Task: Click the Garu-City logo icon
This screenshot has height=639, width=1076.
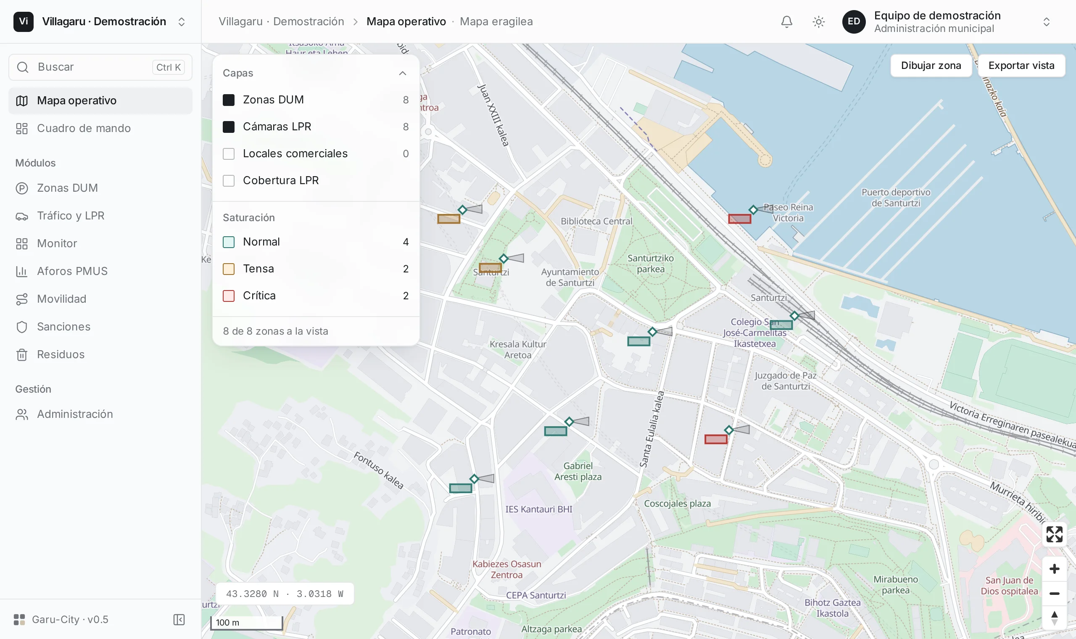Action: click(x=19, y=619)
